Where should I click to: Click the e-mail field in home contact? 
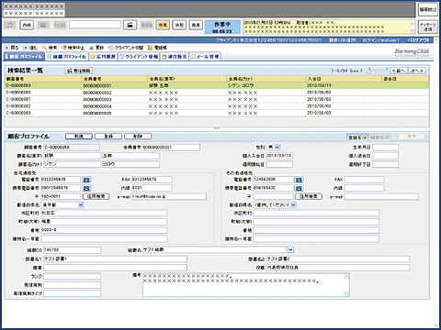pos(169,196)
